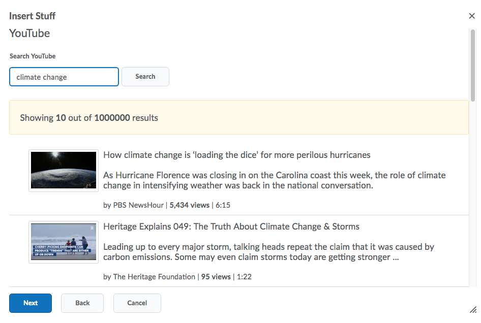The width and height of the screenshot is (481, 323).
Task: Click Next to continue
Action: coord(31,303)
